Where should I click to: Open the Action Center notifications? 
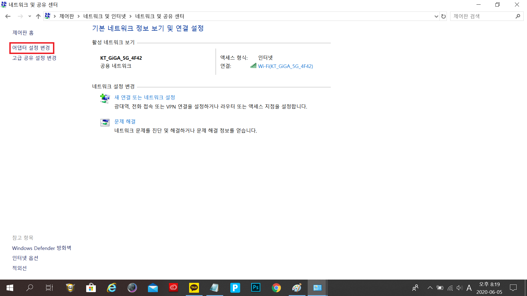(513, 288)
